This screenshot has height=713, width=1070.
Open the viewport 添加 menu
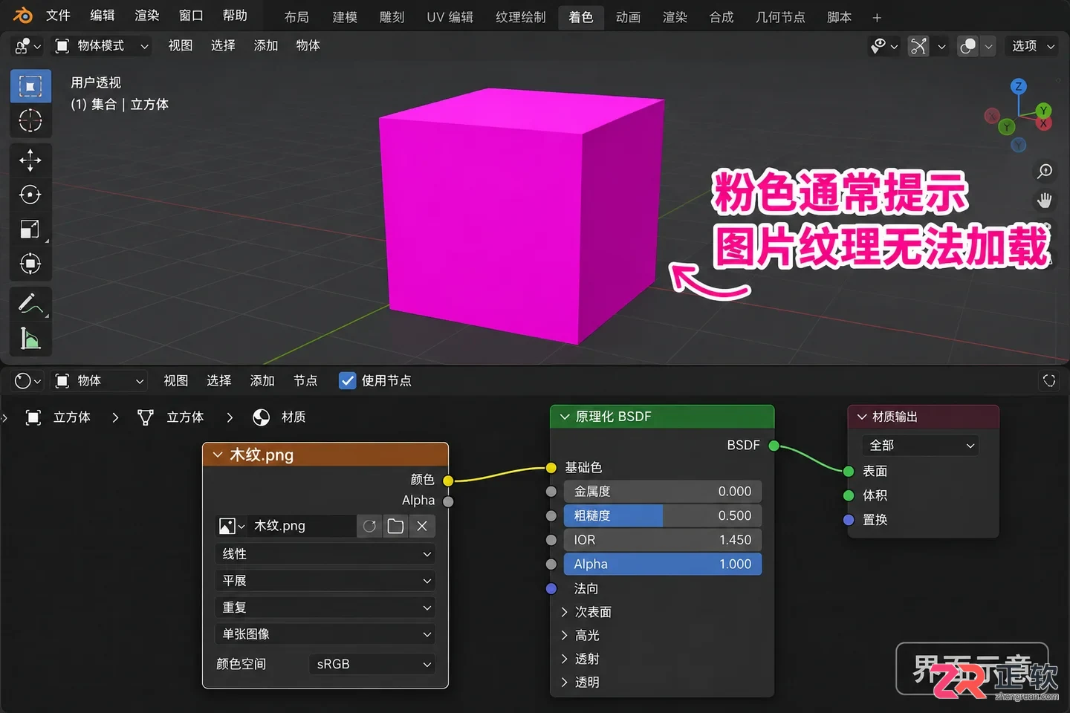point(265,46)
